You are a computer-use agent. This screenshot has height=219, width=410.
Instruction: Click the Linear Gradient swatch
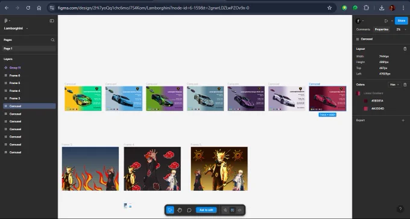[x=358, y=93]
